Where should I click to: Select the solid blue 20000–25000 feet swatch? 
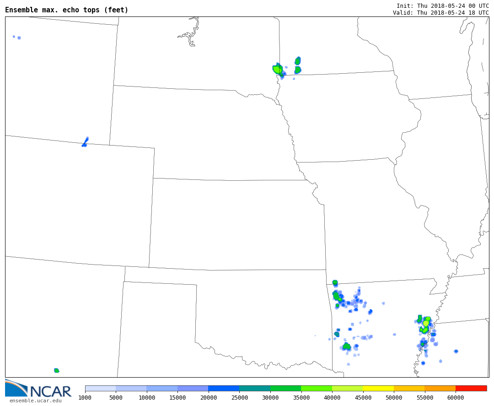(224, 388)
